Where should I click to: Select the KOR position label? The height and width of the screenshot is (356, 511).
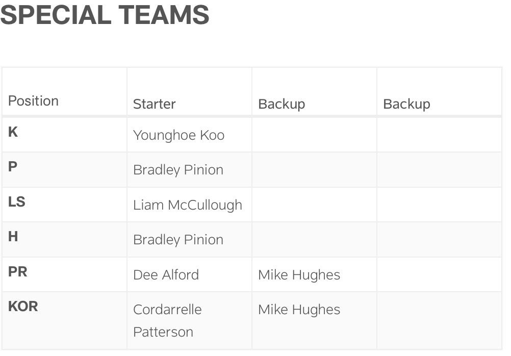coord(23,307)
